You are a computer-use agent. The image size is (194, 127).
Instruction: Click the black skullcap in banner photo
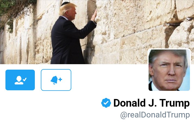click(65, 4)
